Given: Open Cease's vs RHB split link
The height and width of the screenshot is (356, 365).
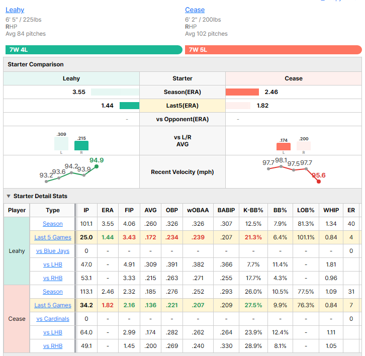Looking at the screenshot, I should (53, 346).
